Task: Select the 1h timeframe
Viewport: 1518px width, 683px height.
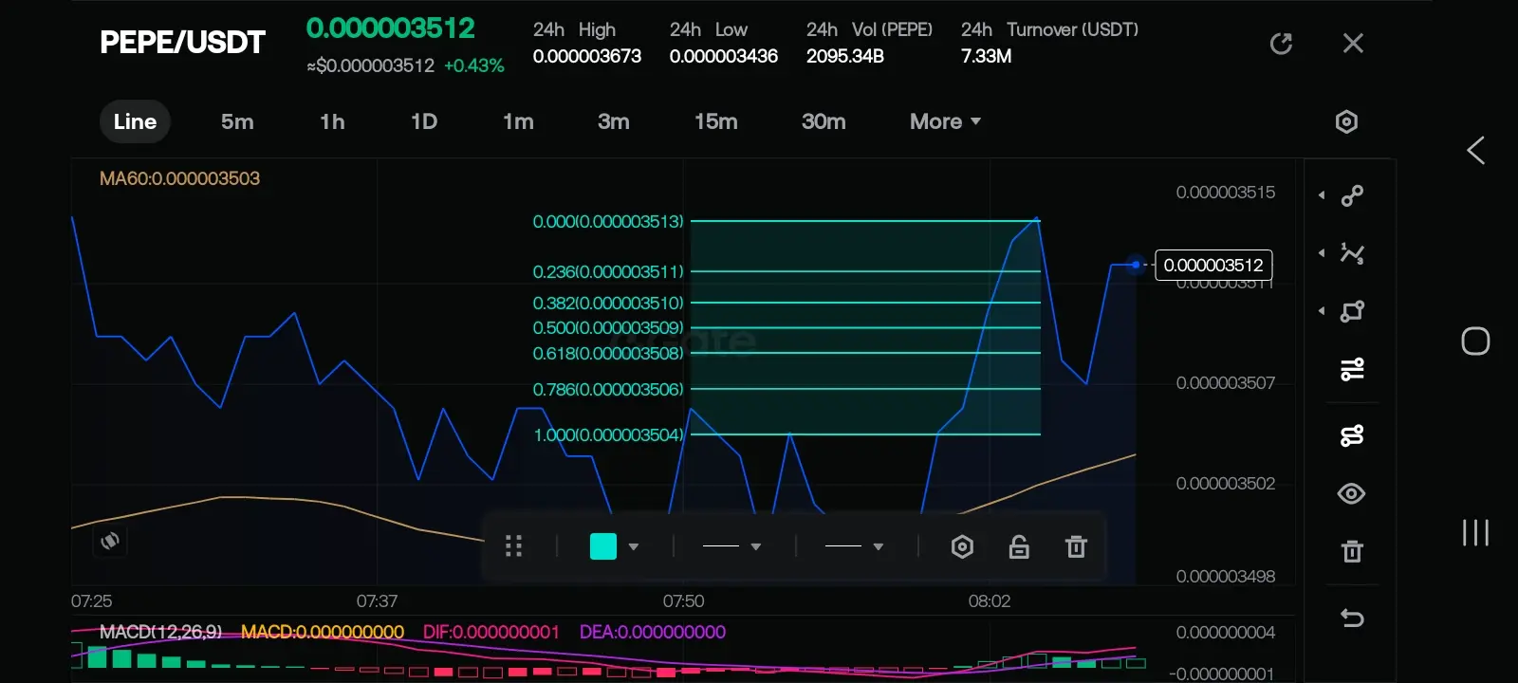Action: pos(332,121)
